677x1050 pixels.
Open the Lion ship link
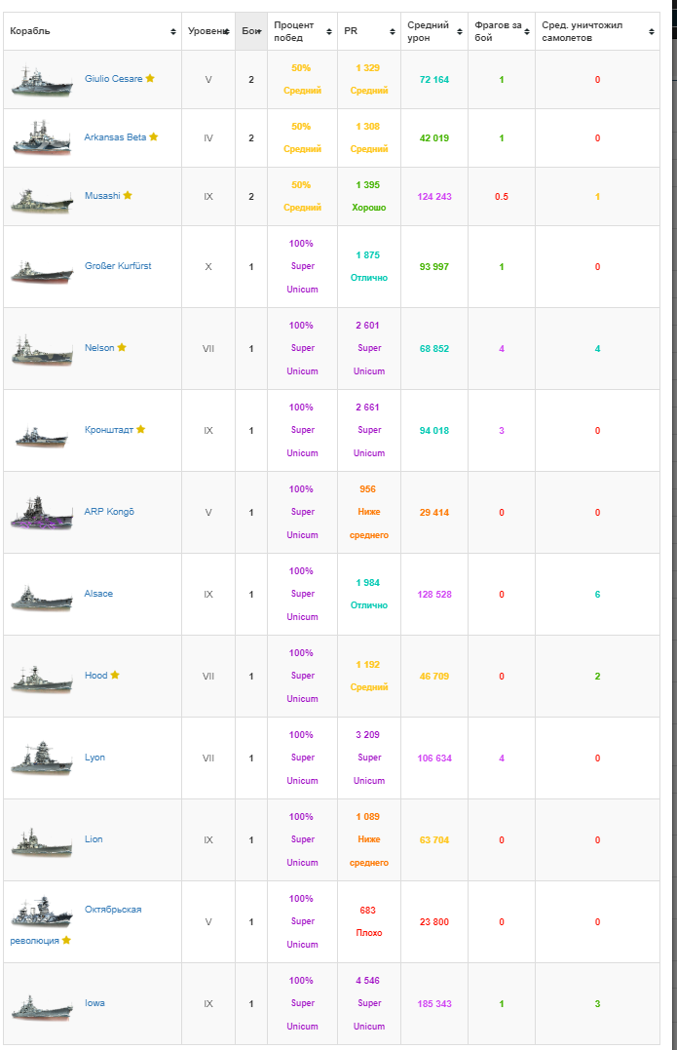[x=94, y=839]
